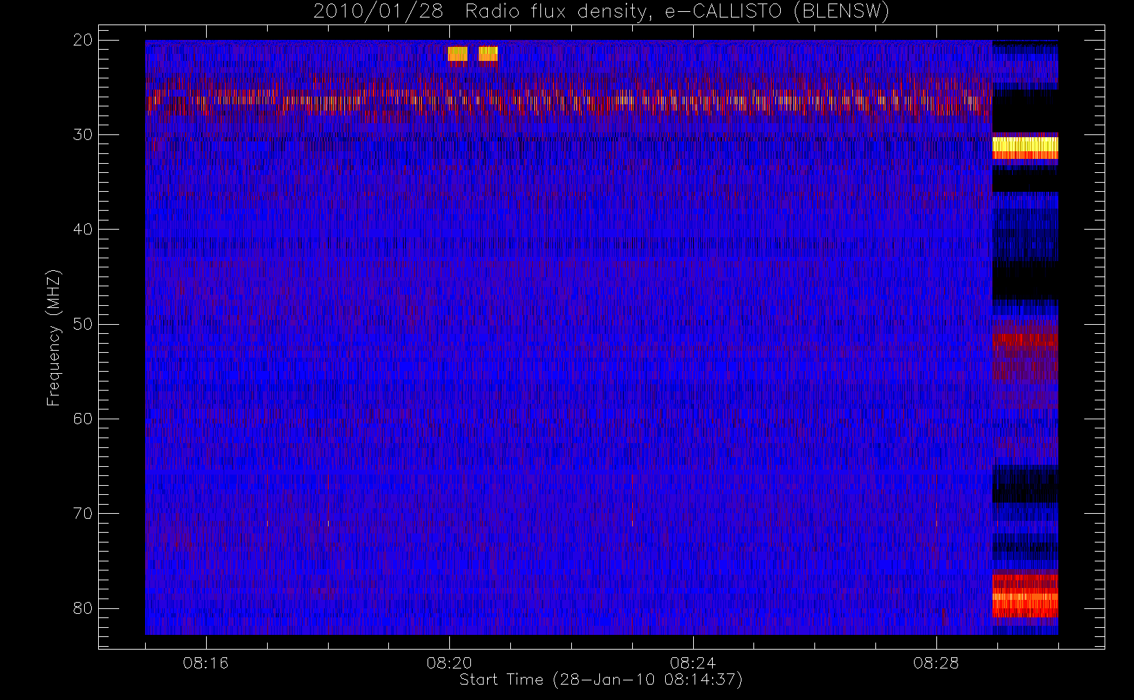1134x700 pixels.
Task: Click the 'Frequency (MHZ)' axis label
Action: (54, 338)
